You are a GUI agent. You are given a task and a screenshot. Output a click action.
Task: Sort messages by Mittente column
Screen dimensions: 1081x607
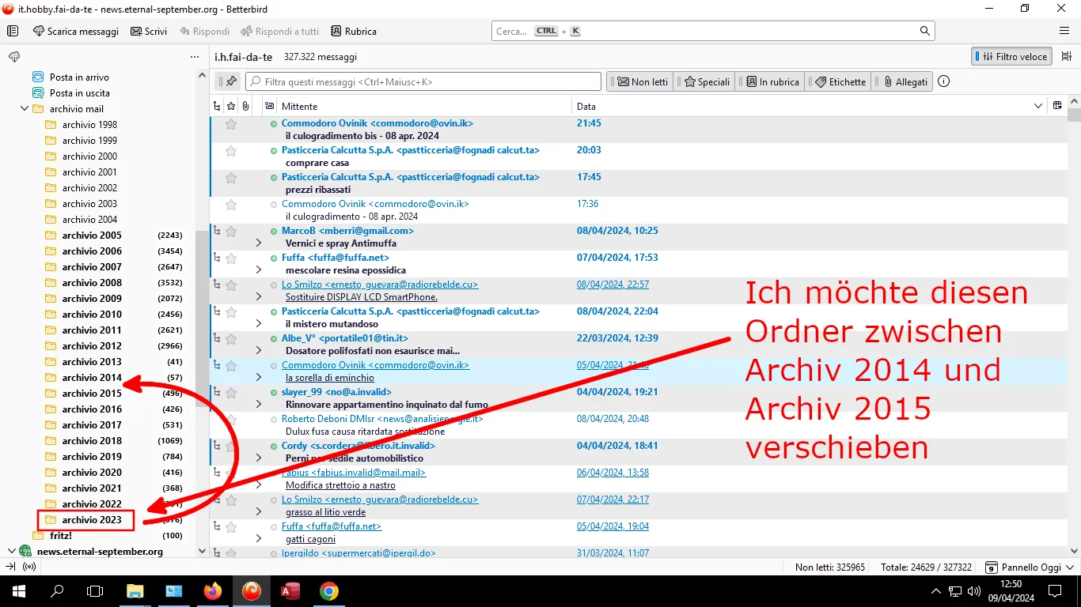tap(425, 106)
